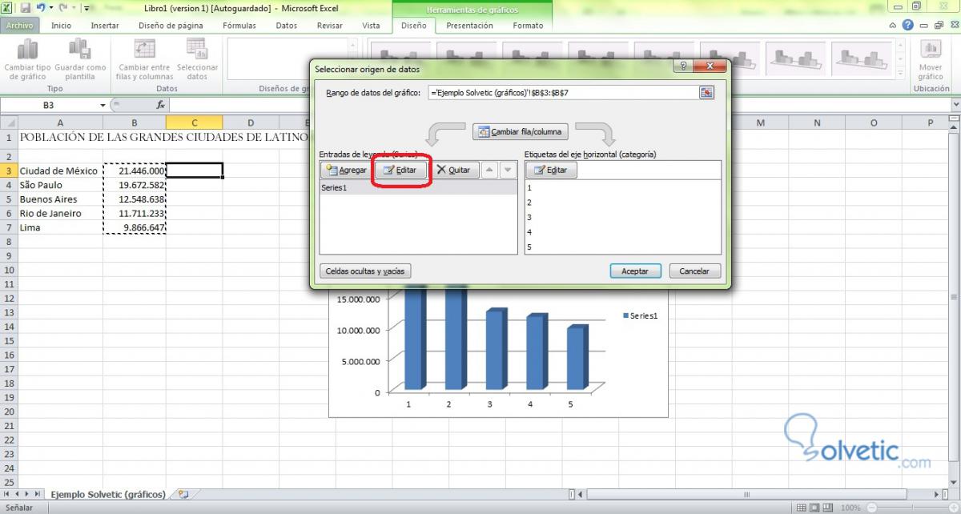This screenshot has height=514, width=961.
Task: Click the Quitar series button
Action: click(454, 170)
